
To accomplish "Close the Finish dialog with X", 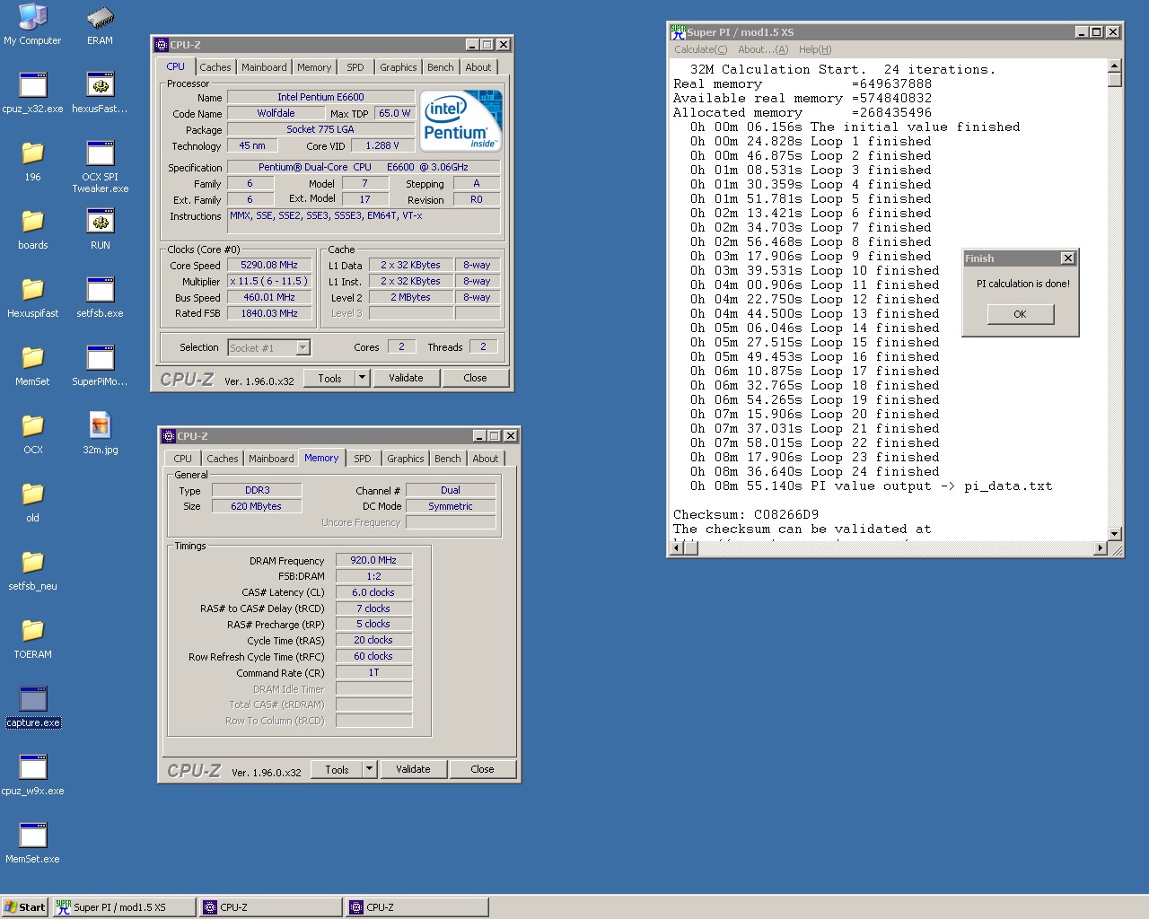I will click(x=1067, y=258).
